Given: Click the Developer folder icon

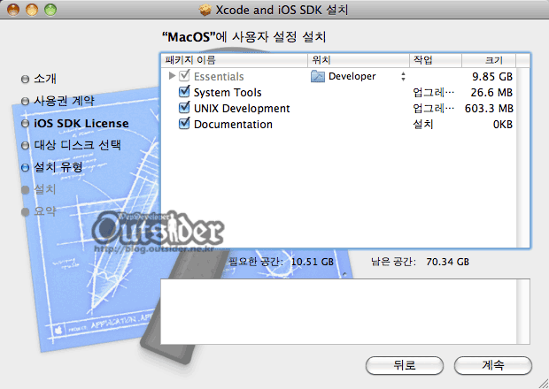Looking at the screenshot, I should point(318,76).
